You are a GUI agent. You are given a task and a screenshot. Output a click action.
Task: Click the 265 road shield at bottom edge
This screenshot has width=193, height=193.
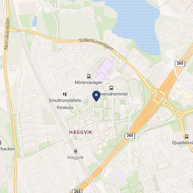click(77, 191)
